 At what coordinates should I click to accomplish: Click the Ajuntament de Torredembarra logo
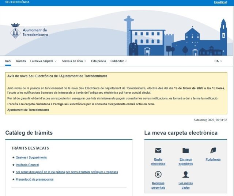[x=29, y=31]
